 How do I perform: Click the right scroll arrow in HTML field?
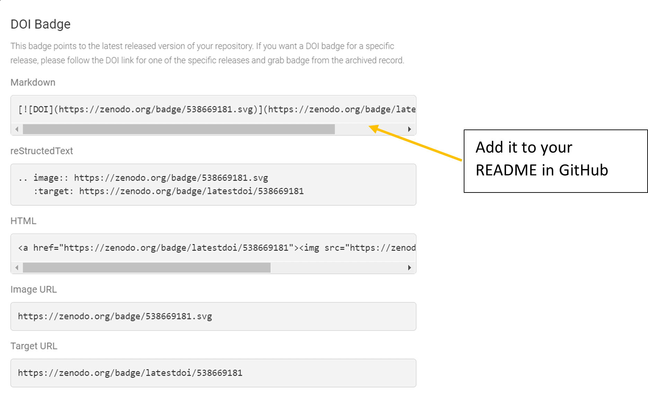pyautogui.click(x=410, y=268)
